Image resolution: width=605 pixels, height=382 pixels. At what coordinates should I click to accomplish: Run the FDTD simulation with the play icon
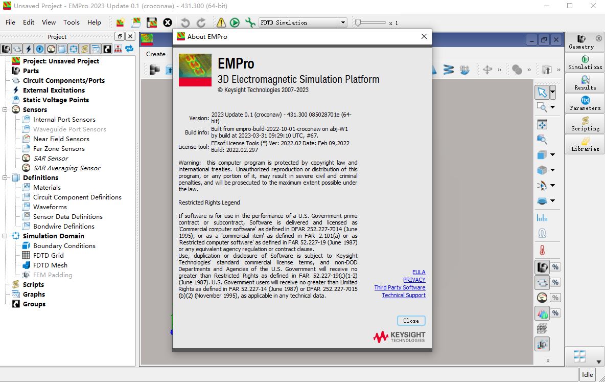pyautogui.click(x=235, y=22)
